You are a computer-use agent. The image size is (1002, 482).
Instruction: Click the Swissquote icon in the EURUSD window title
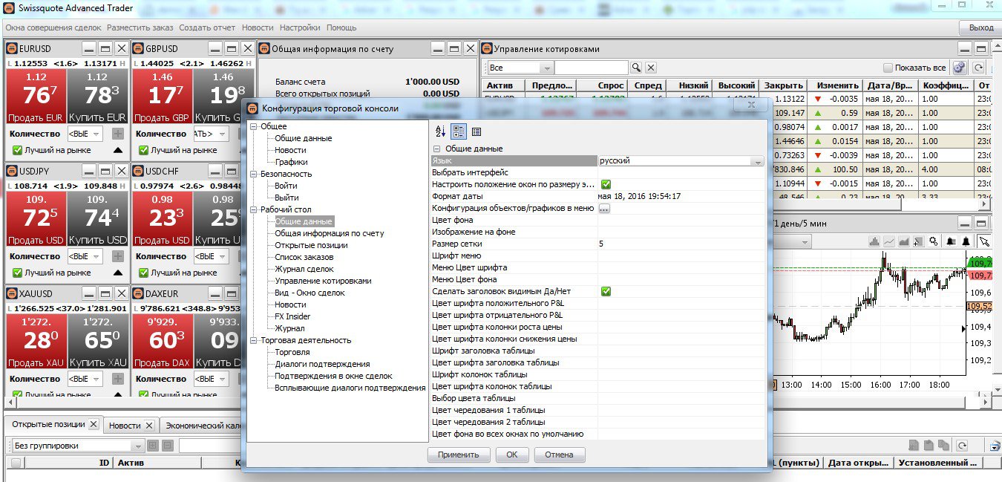12,48
